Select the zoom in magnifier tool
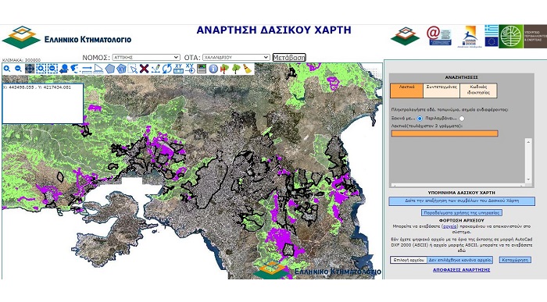Screen dimensions: 547x302 (x=7, y=69)
